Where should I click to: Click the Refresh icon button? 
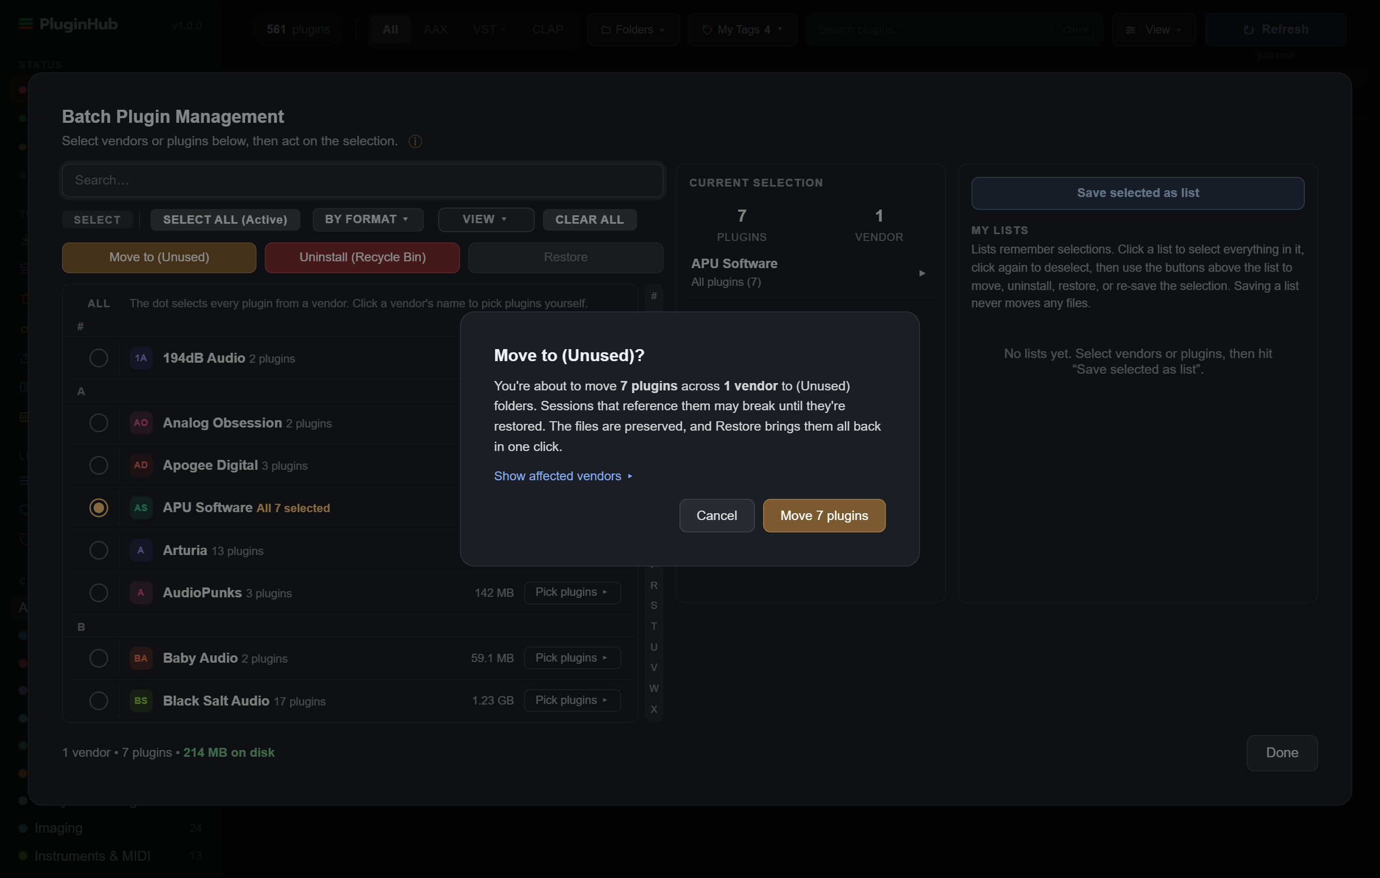point(1275,29)
